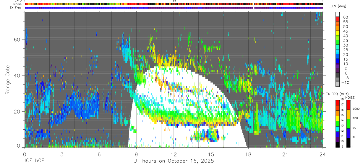Screen dimensions: 363x167
Task: Click the CPID value '151' at top
Action: [x=174, y=1]
